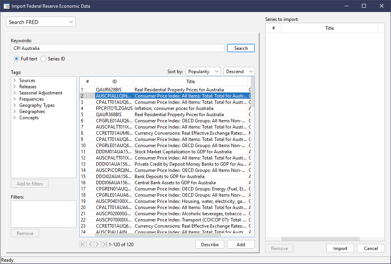Expand the Geographies tag node

click(14, 111)
